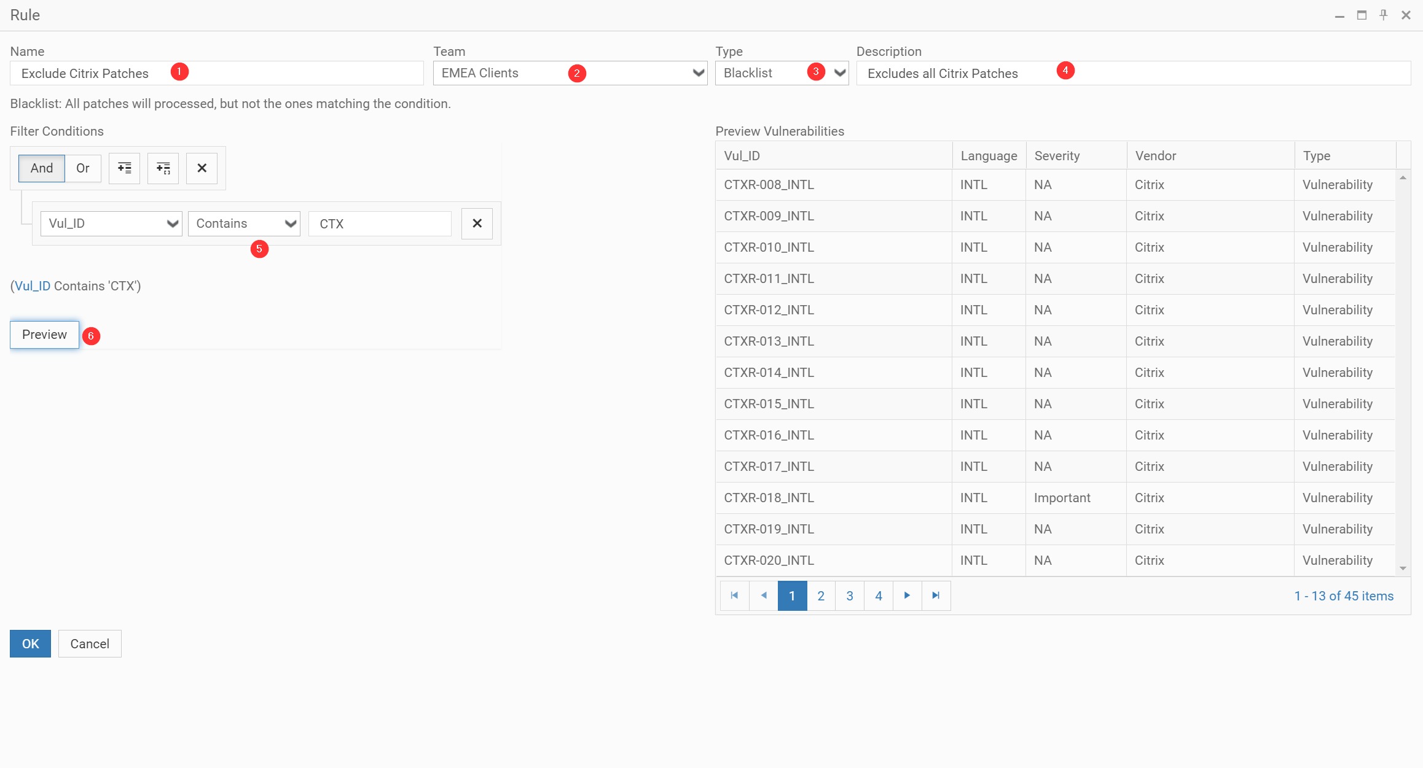
Task: Select row CTXR-013_INTL
Action: (x=1056, y=341)
